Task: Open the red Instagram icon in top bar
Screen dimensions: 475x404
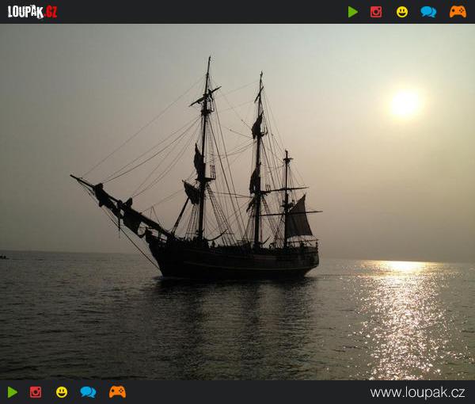Action: coord(376,12)
